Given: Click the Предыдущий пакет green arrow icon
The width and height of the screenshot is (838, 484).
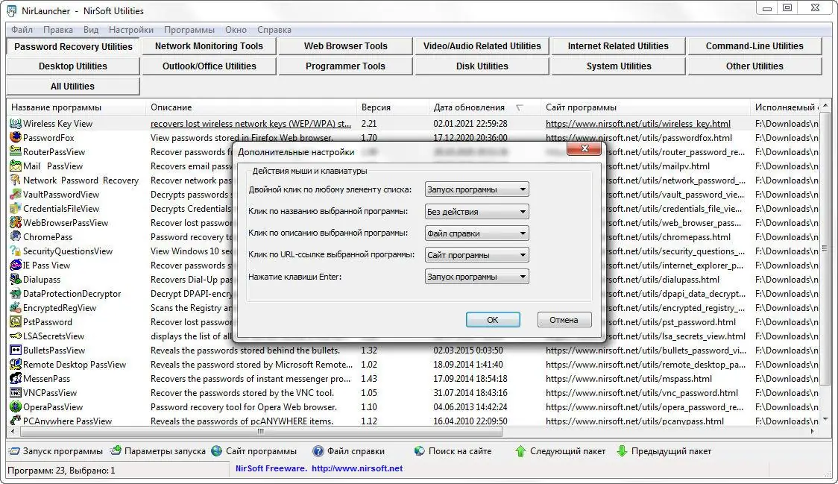Looking at the screenshot, I should (621, 450).
